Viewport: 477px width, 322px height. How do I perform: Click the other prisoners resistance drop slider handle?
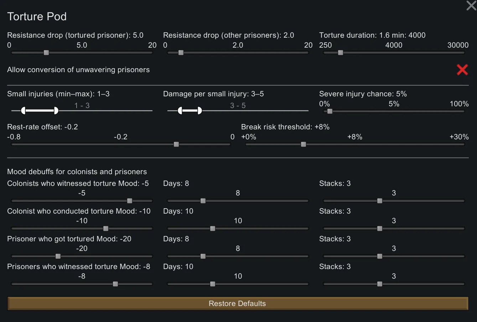pos(181,53)
